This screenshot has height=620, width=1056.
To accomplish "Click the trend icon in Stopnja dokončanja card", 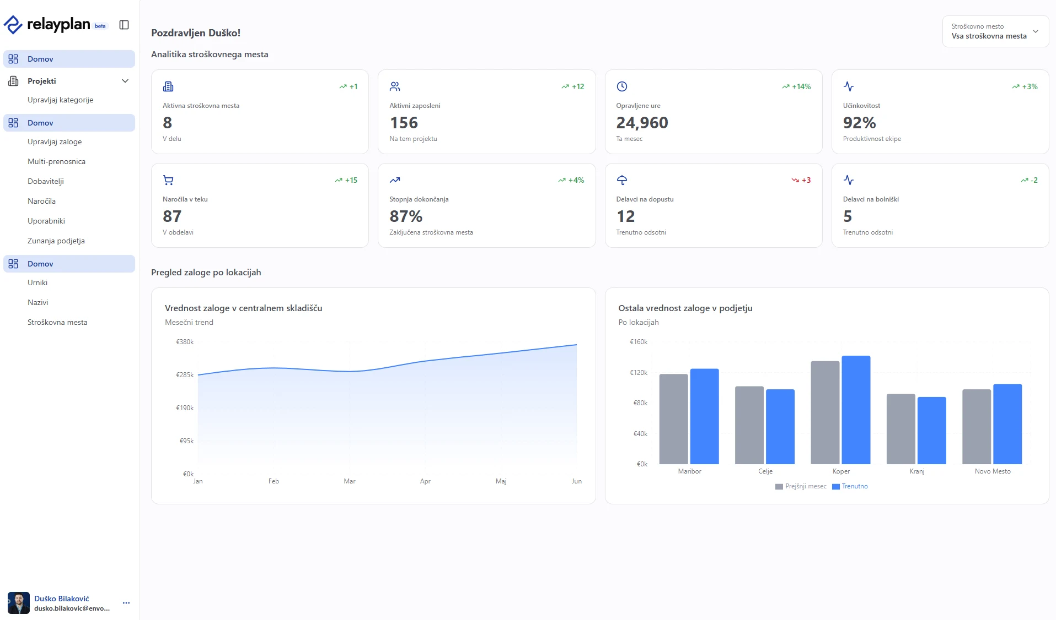I will point(395,180).
